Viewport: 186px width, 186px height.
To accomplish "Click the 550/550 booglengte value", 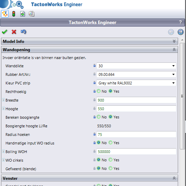I will (x=104, y=126).
